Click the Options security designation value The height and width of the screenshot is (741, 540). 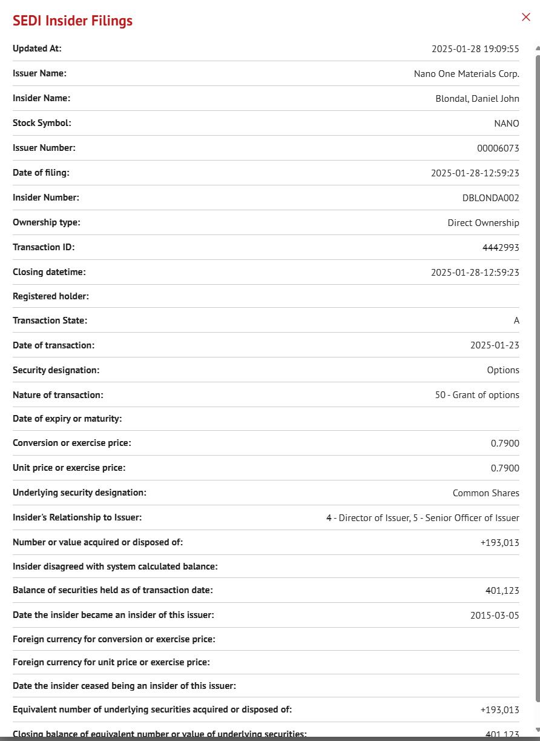click(x=503, y=370)
